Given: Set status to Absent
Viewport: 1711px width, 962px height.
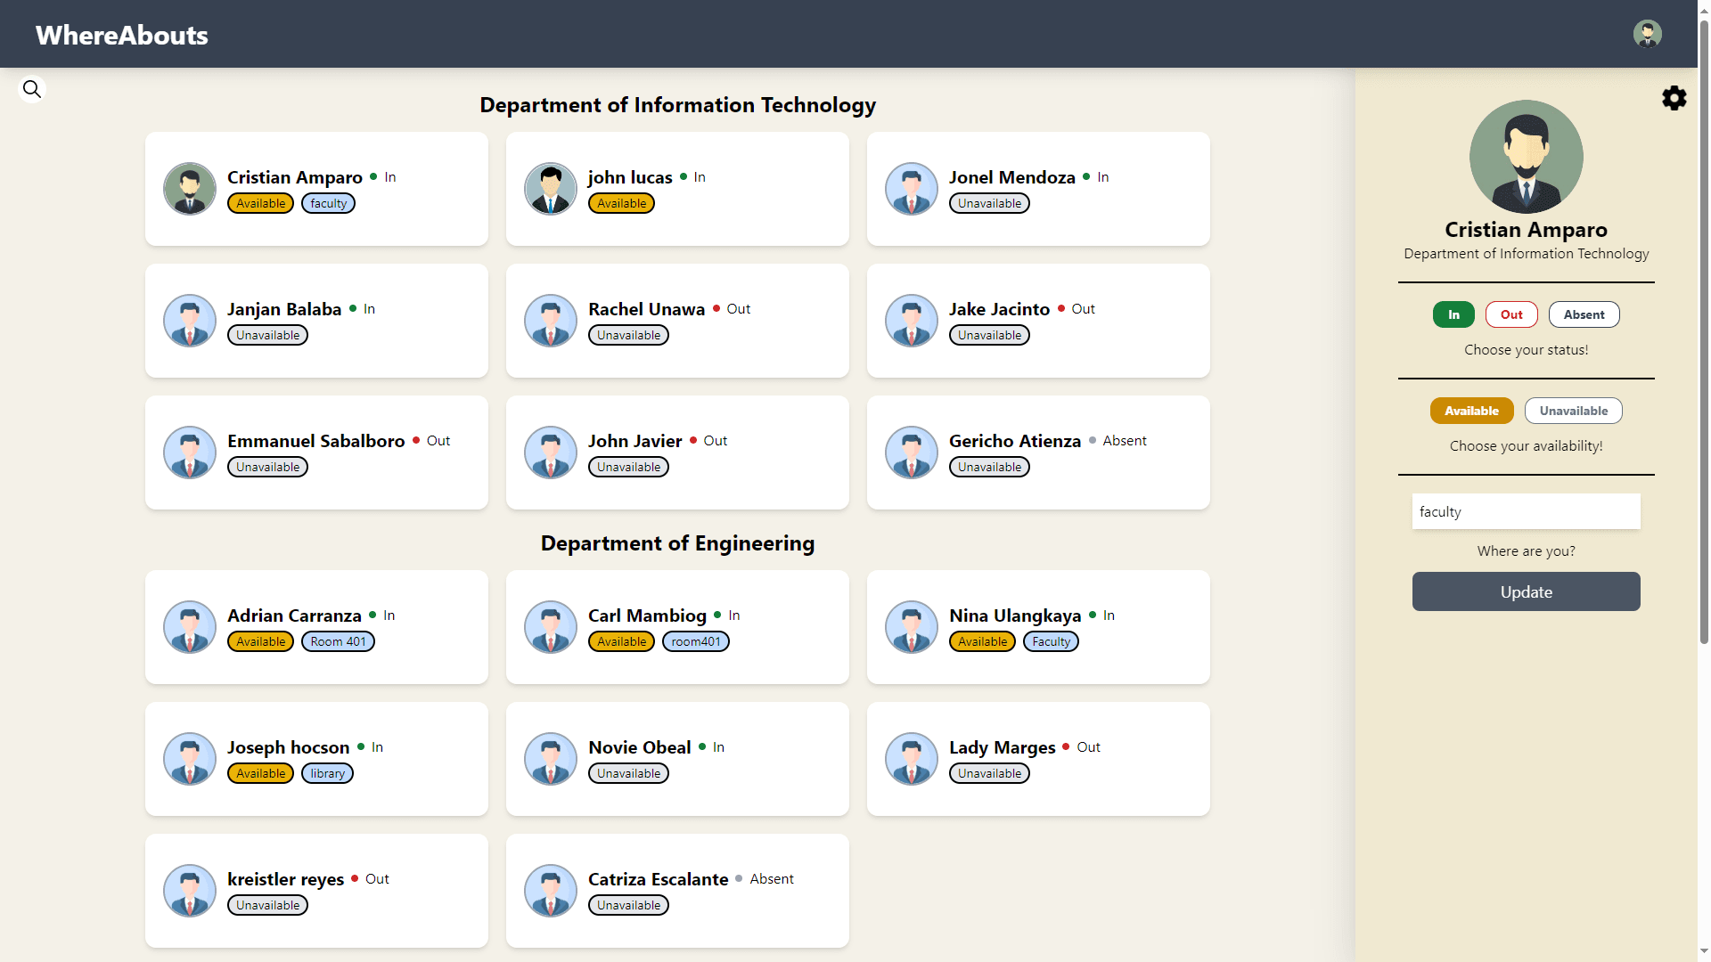Looking at the screenshot, I should click(x=1584, y=314).
